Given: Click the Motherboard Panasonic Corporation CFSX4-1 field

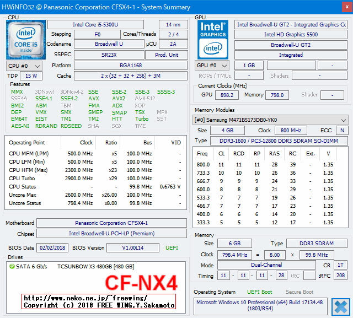Looking at the screenshot, I should (x=111, y=223).
